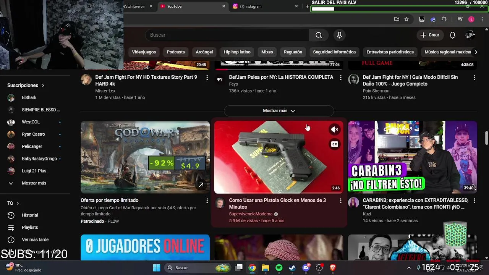The image size is (489, 275).
Task: Expand more results with Mostrar más
Action: [x=279, y=111]
